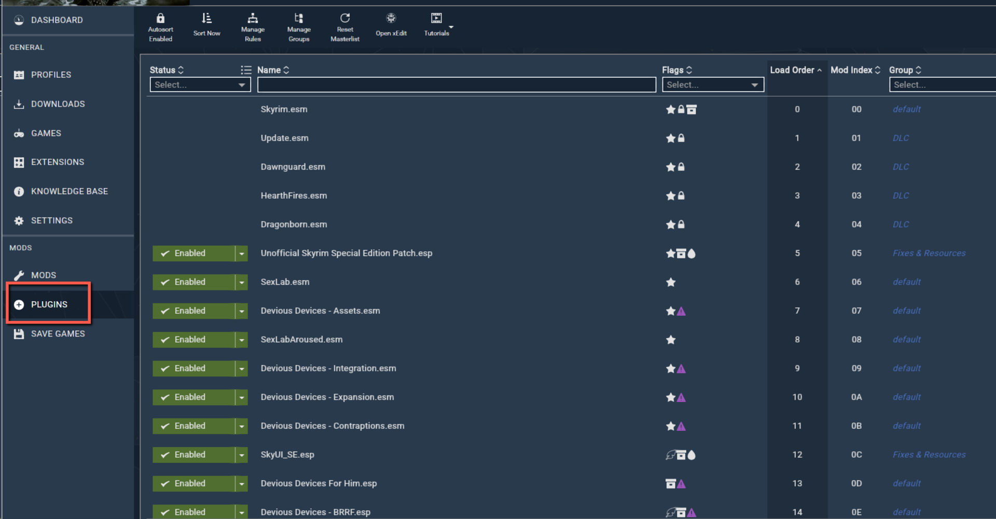Open the Games section
The width and height of the screenshot is (996, 519).
point(46,133)
